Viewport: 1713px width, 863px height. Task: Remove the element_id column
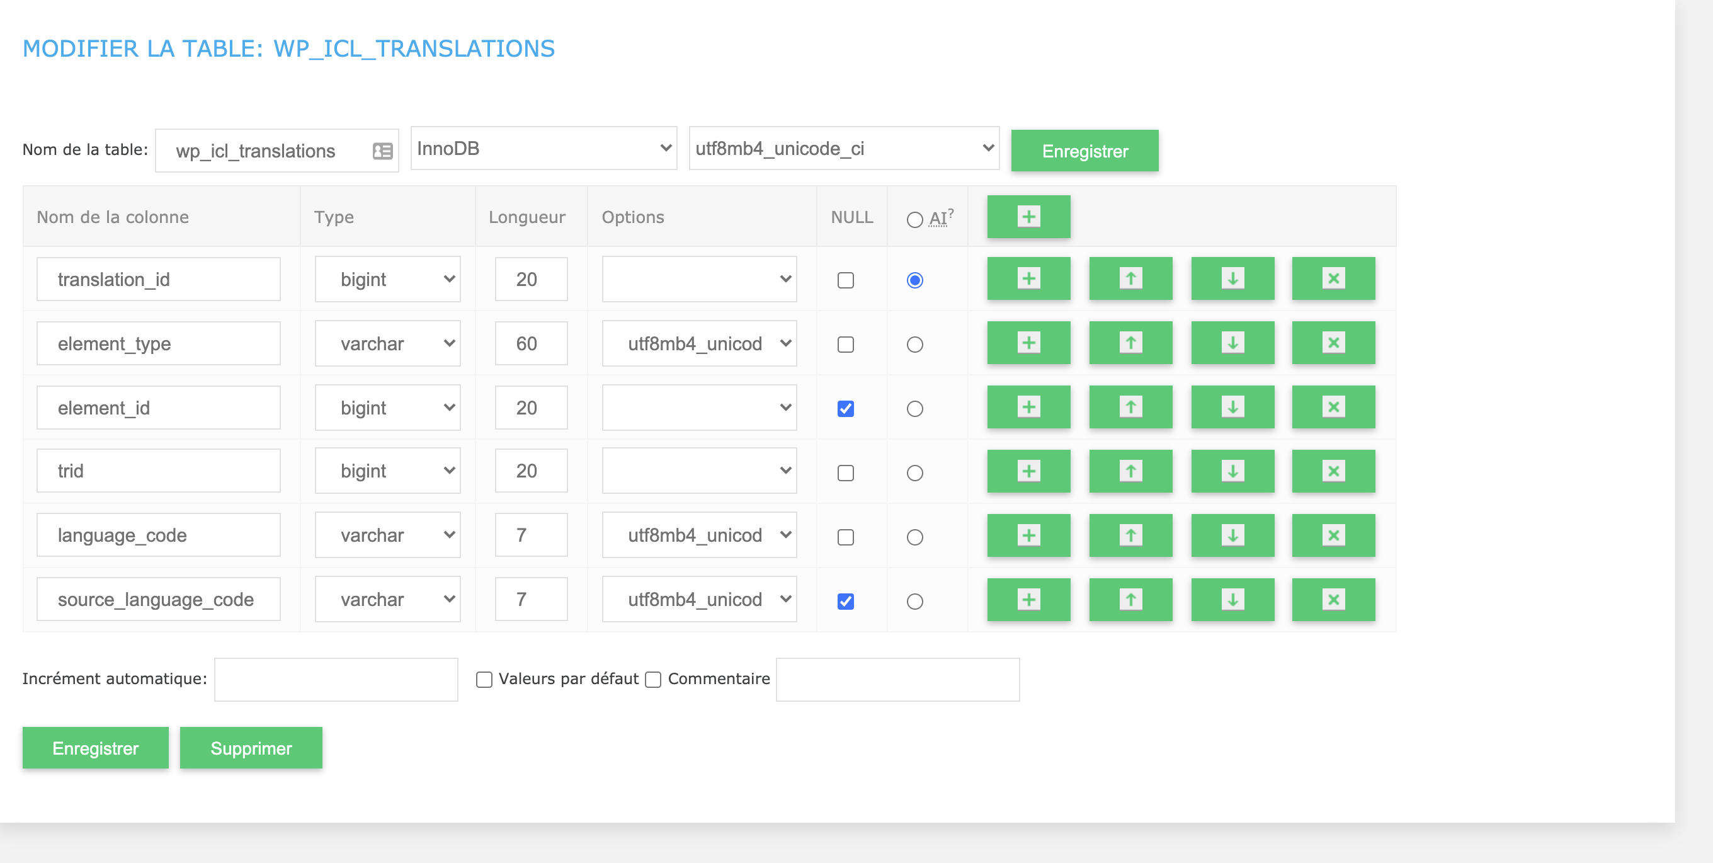click(1333, 407)
